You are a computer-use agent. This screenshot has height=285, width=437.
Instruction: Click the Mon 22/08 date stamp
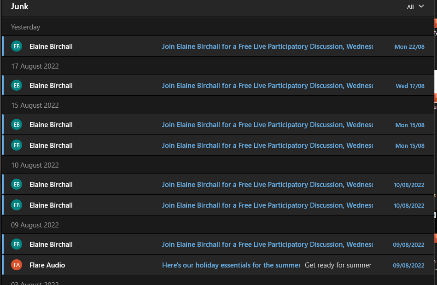(x=409, y=47)
